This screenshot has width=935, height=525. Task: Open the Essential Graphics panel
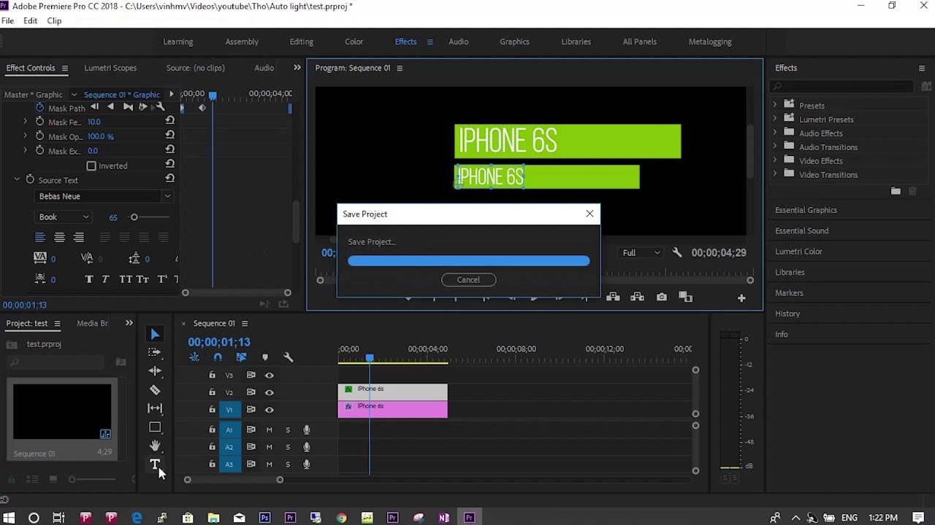(x=806, y=210)
